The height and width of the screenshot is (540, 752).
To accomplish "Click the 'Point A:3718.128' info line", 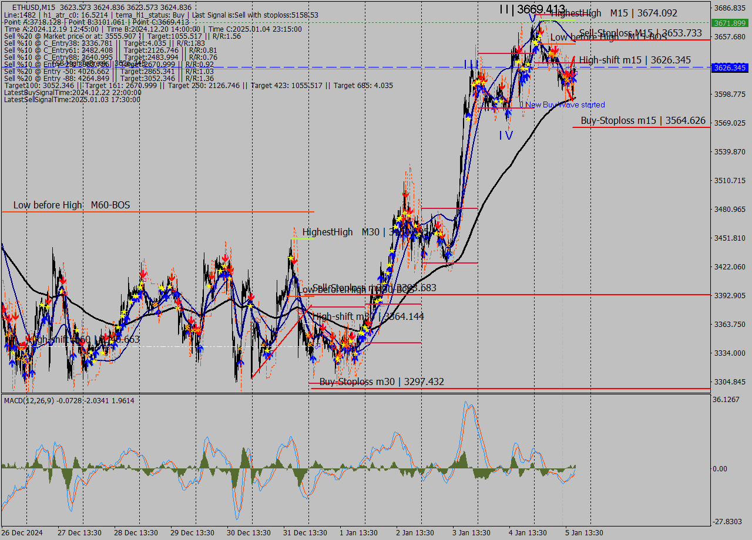I will click(x=96, y=22).
